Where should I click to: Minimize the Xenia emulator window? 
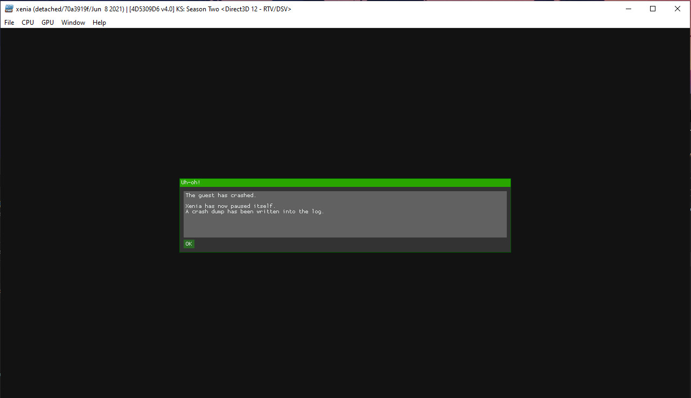pyautogui.click(x=628, y=9)
